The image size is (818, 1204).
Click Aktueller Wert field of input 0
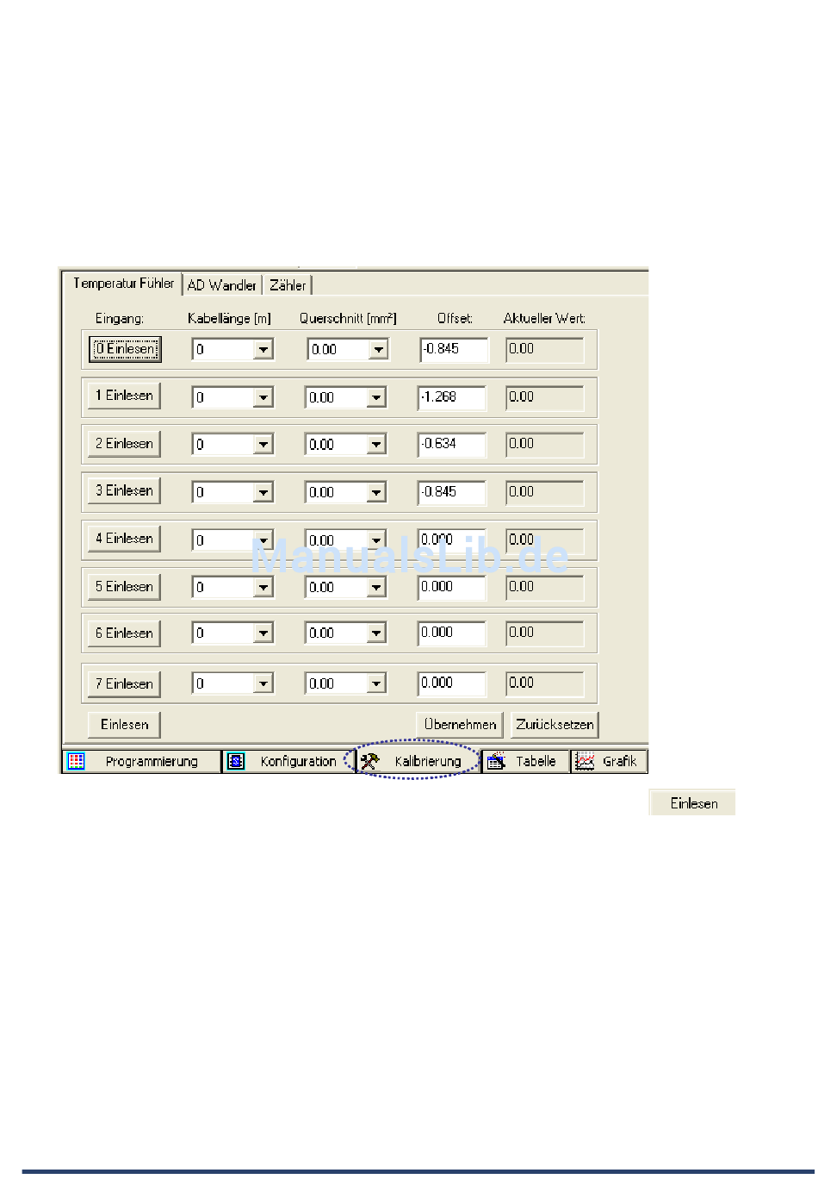(544, 349)
